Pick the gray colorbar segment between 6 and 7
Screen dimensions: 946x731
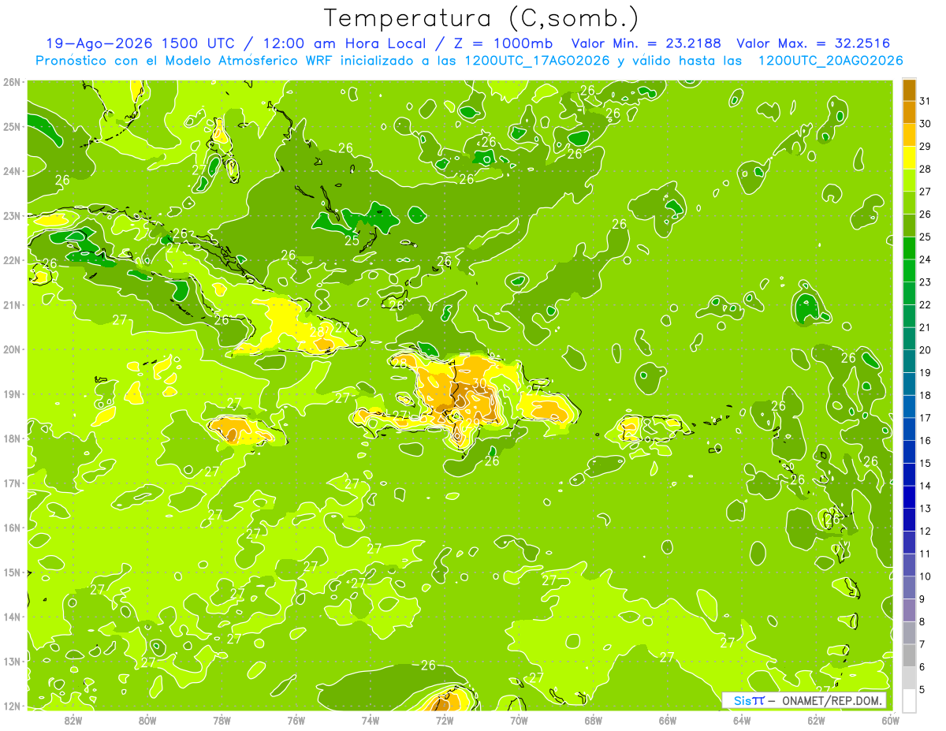tap(909, 655)
